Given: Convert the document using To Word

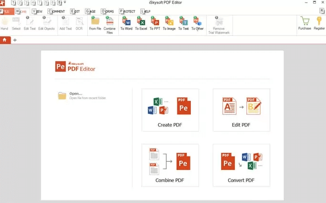Looking at the screenshot, I should (127, 23).
